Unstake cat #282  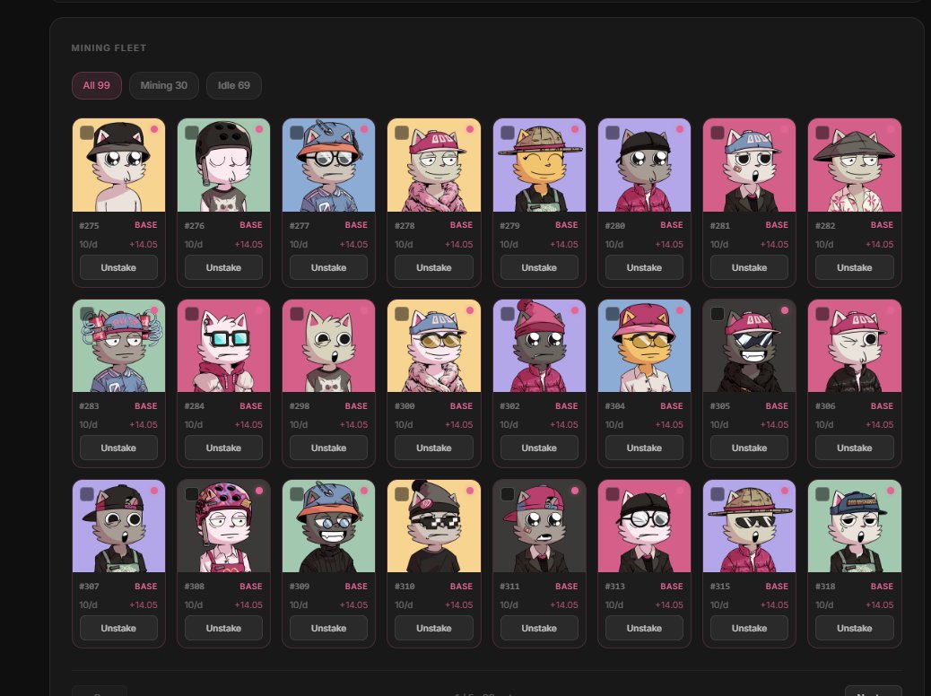tap(855, 268)
